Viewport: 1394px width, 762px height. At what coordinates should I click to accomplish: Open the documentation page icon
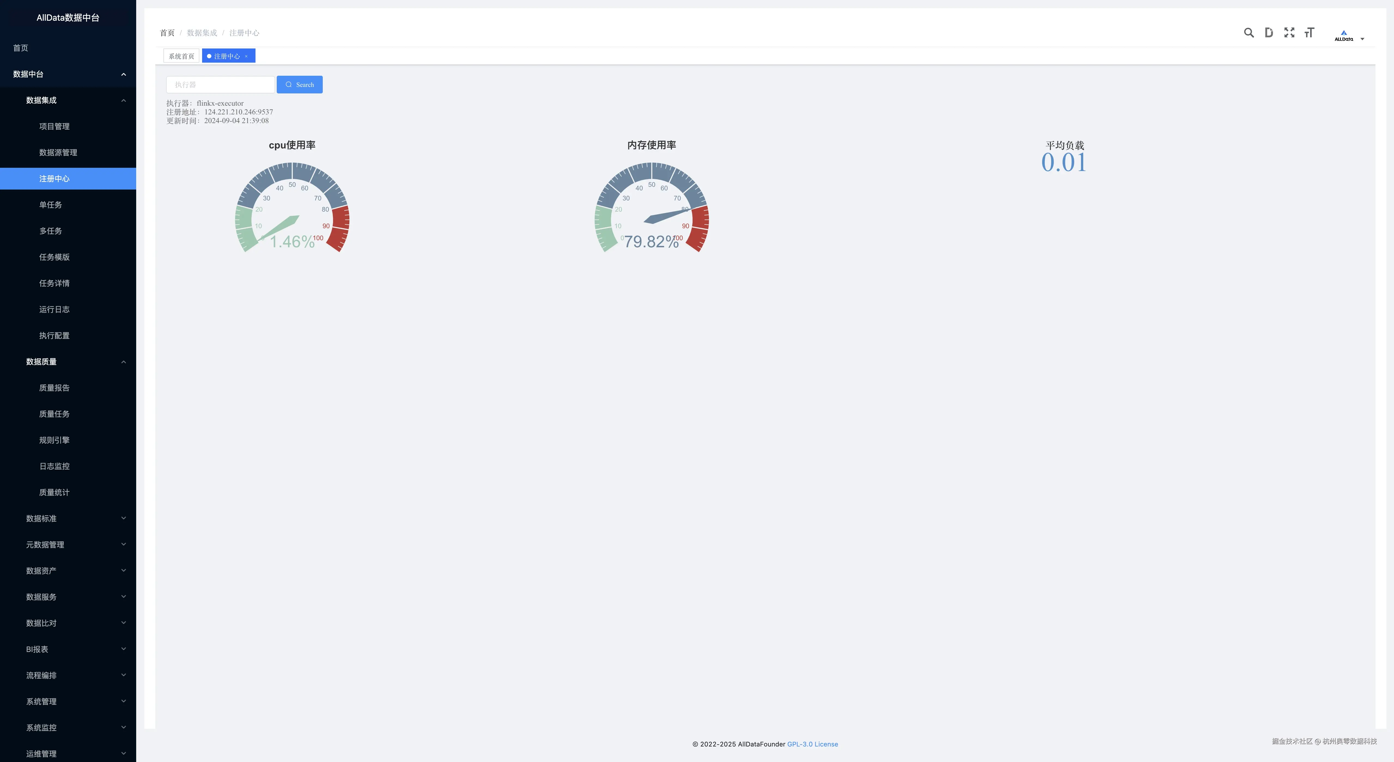click(1268, 32)
